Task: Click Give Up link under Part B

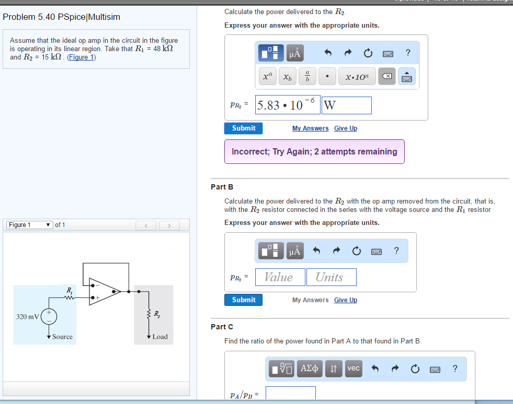Action: coord(345,300)
